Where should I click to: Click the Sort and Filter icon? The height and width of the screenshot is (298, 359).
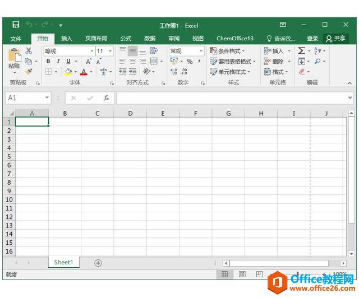click(x=317, y=50)
